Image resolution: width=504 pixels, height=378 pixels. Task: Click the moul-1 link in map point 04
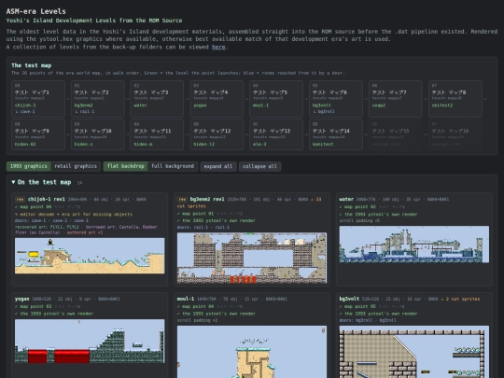261,105
